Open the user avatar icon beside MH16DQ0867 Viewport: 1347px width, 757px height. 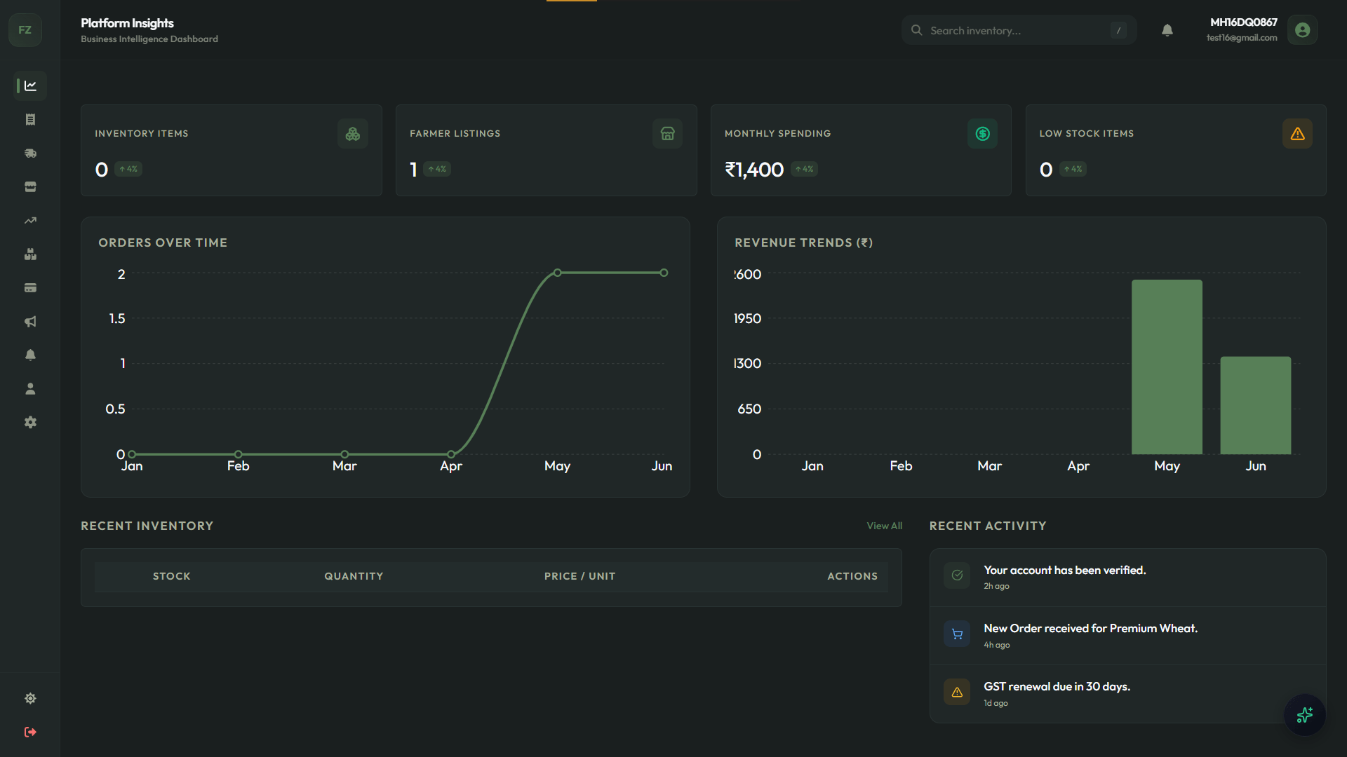(1303, 30)
